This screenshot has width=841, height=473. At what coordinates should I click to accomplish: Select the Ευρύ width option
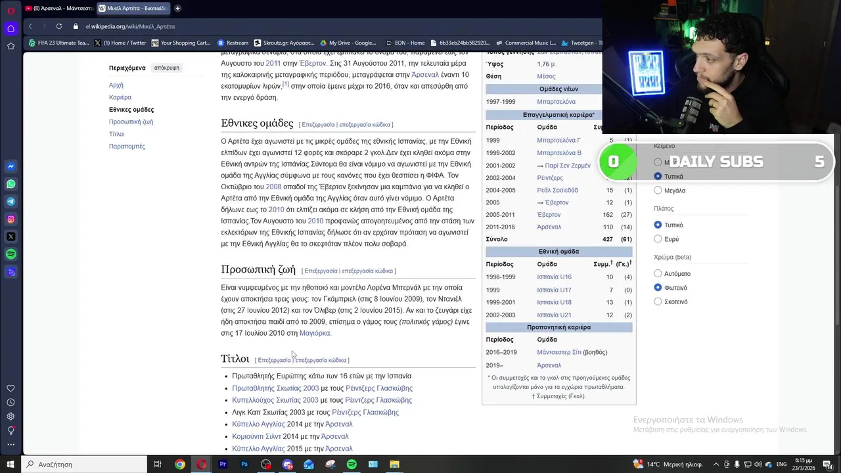[x=658, y=239]
